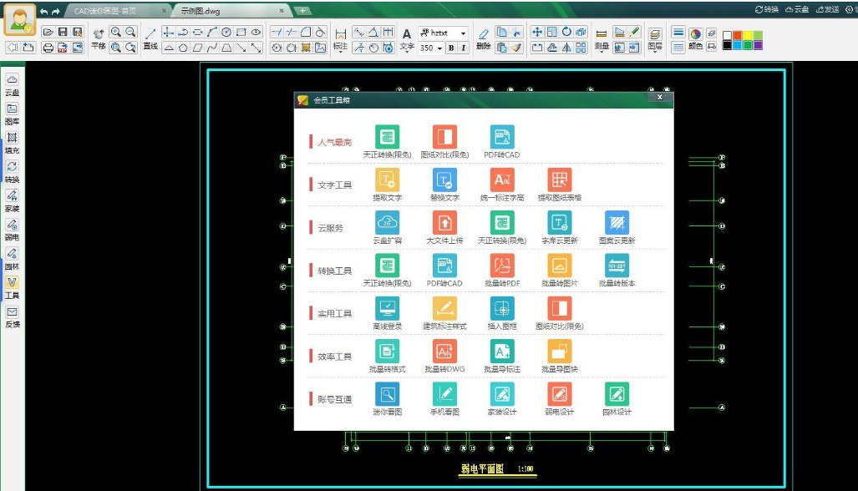Screen dimensions: 858x491
Task: Click the 云盘 sidebar icon
Action: tap(12, 84)
